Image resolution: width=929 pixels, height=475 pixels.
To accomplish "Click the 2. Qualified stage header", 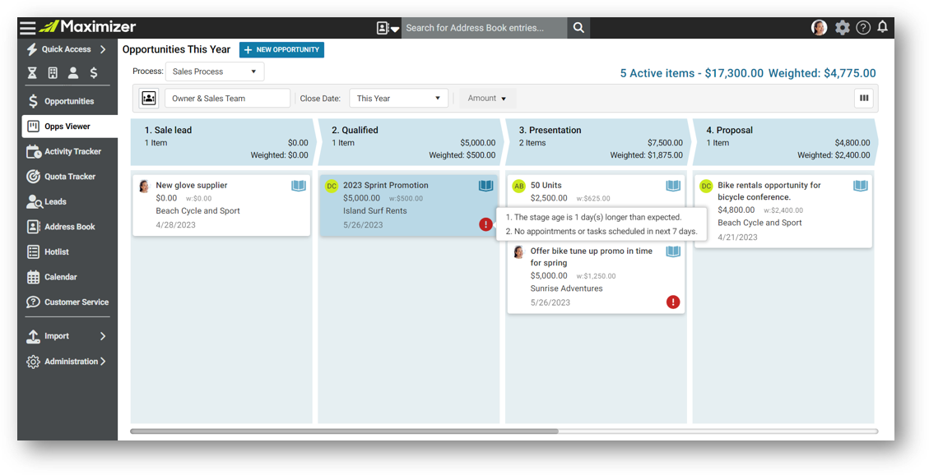I will click(x=410, y=142).
